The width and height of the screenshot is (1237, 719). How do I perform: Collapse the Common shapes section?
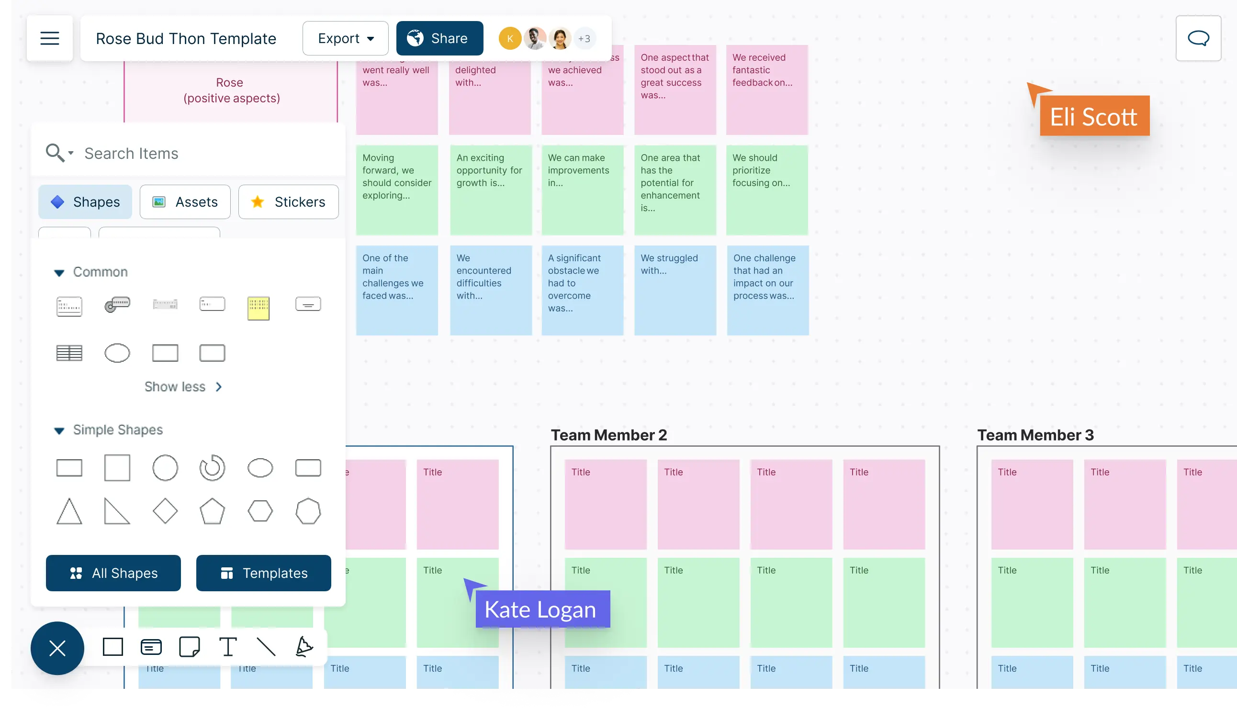(60, 271)
